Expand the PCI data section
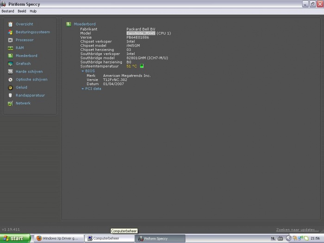This screenshot has height=243, width=324. pyautogui.click(x=83, y=89)
